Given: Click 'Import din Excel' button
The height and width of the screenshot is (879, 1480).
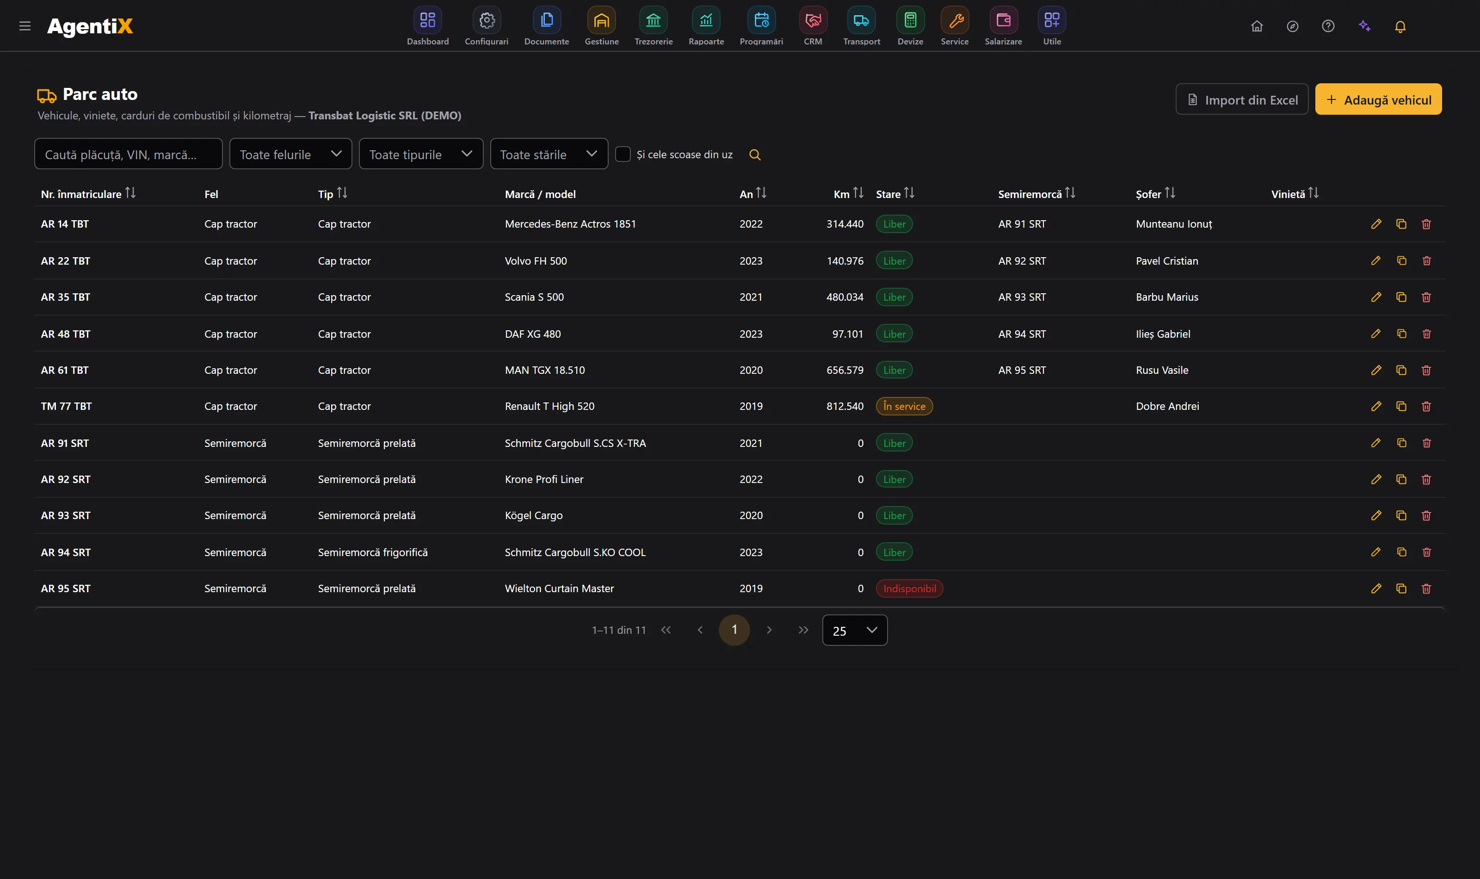Looking at the screenshot, I should coord(1241,99).
